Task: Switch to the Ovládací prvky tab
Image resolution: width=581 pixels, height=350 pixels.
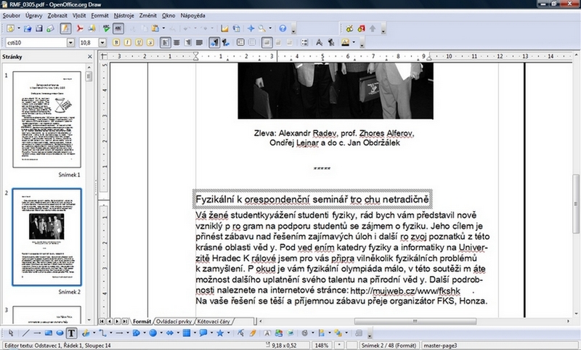Action: pos(174,321)
